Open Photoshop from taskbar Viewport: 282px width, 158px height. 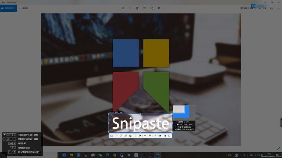tap(143, 155)
